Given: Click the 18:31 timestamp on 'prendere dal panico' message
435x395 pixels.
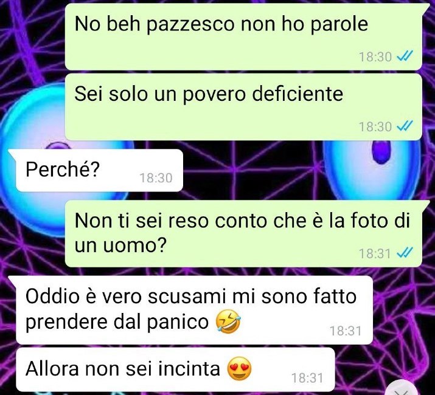Looking at the screenshot, I should (346, 331).
